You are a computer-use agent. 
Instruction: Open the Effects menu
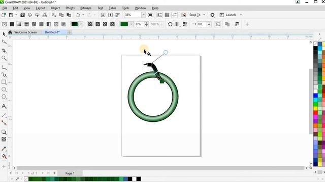pyautogui.click(x=70, y=8)
